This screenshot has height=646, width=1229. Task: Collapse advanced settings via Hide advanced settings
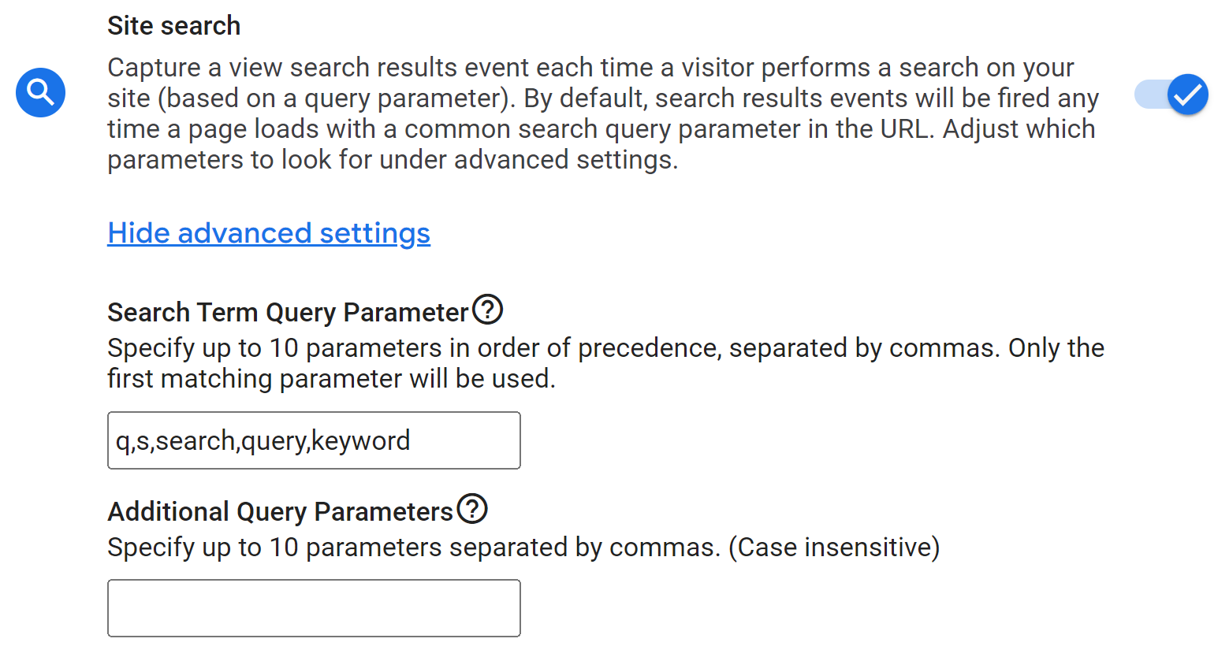pos(269,232)
